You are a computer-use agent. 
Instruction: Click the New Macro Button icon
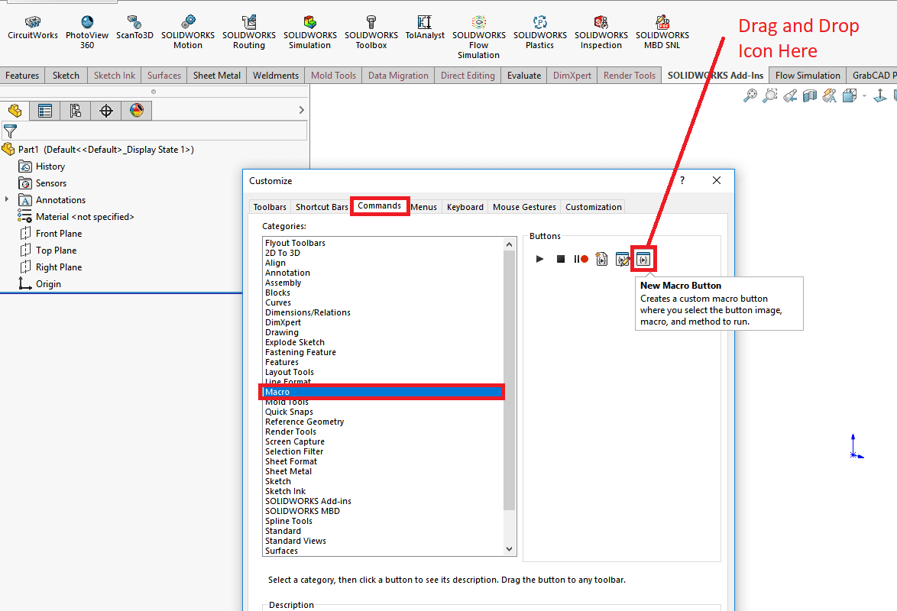(643, 259)
